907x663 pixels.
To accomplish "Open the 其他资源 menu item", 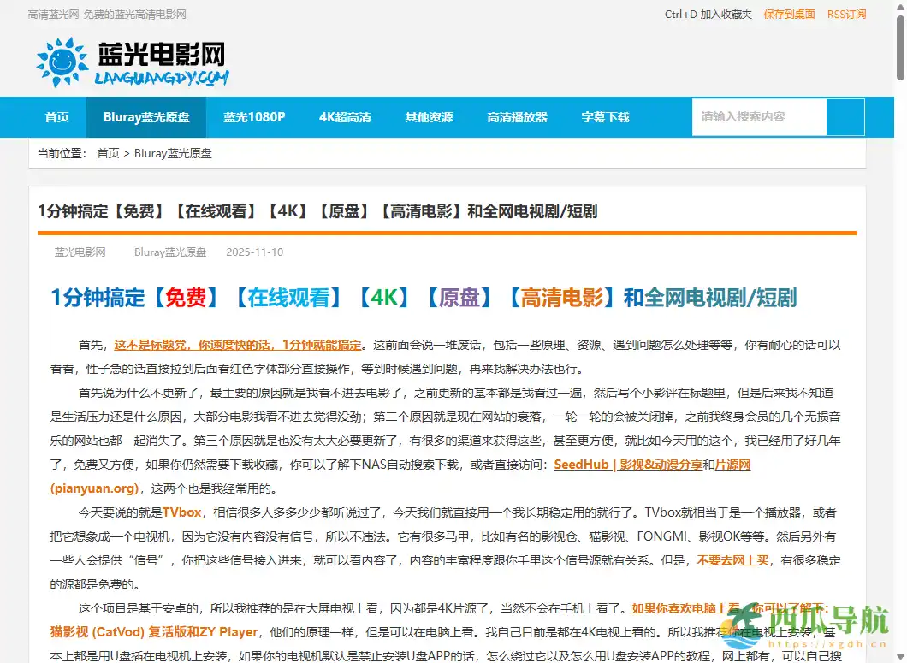I will point(429,117).
